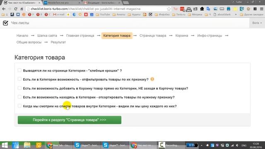Viewport: 265px width, 149px height.
Task: Open the checkmark bookmark in bookmarks bar
Action: tap(150, 14)
